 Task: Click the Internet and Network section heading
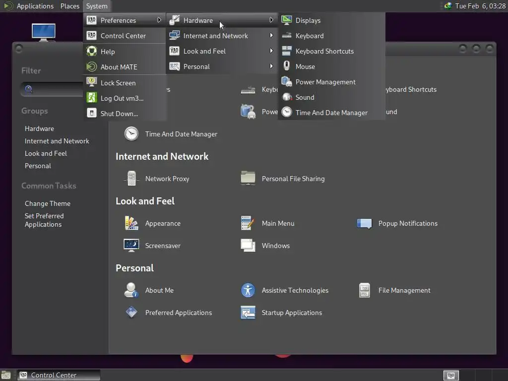coord(162,156)
